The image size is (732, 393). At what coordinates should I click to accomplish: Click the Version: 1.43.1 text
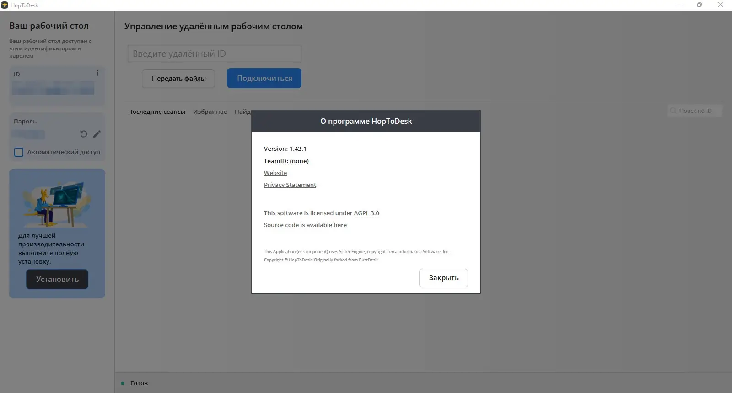click(x=285, y=149)
